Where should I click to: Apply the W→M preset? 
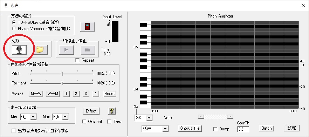coord(53,94)
